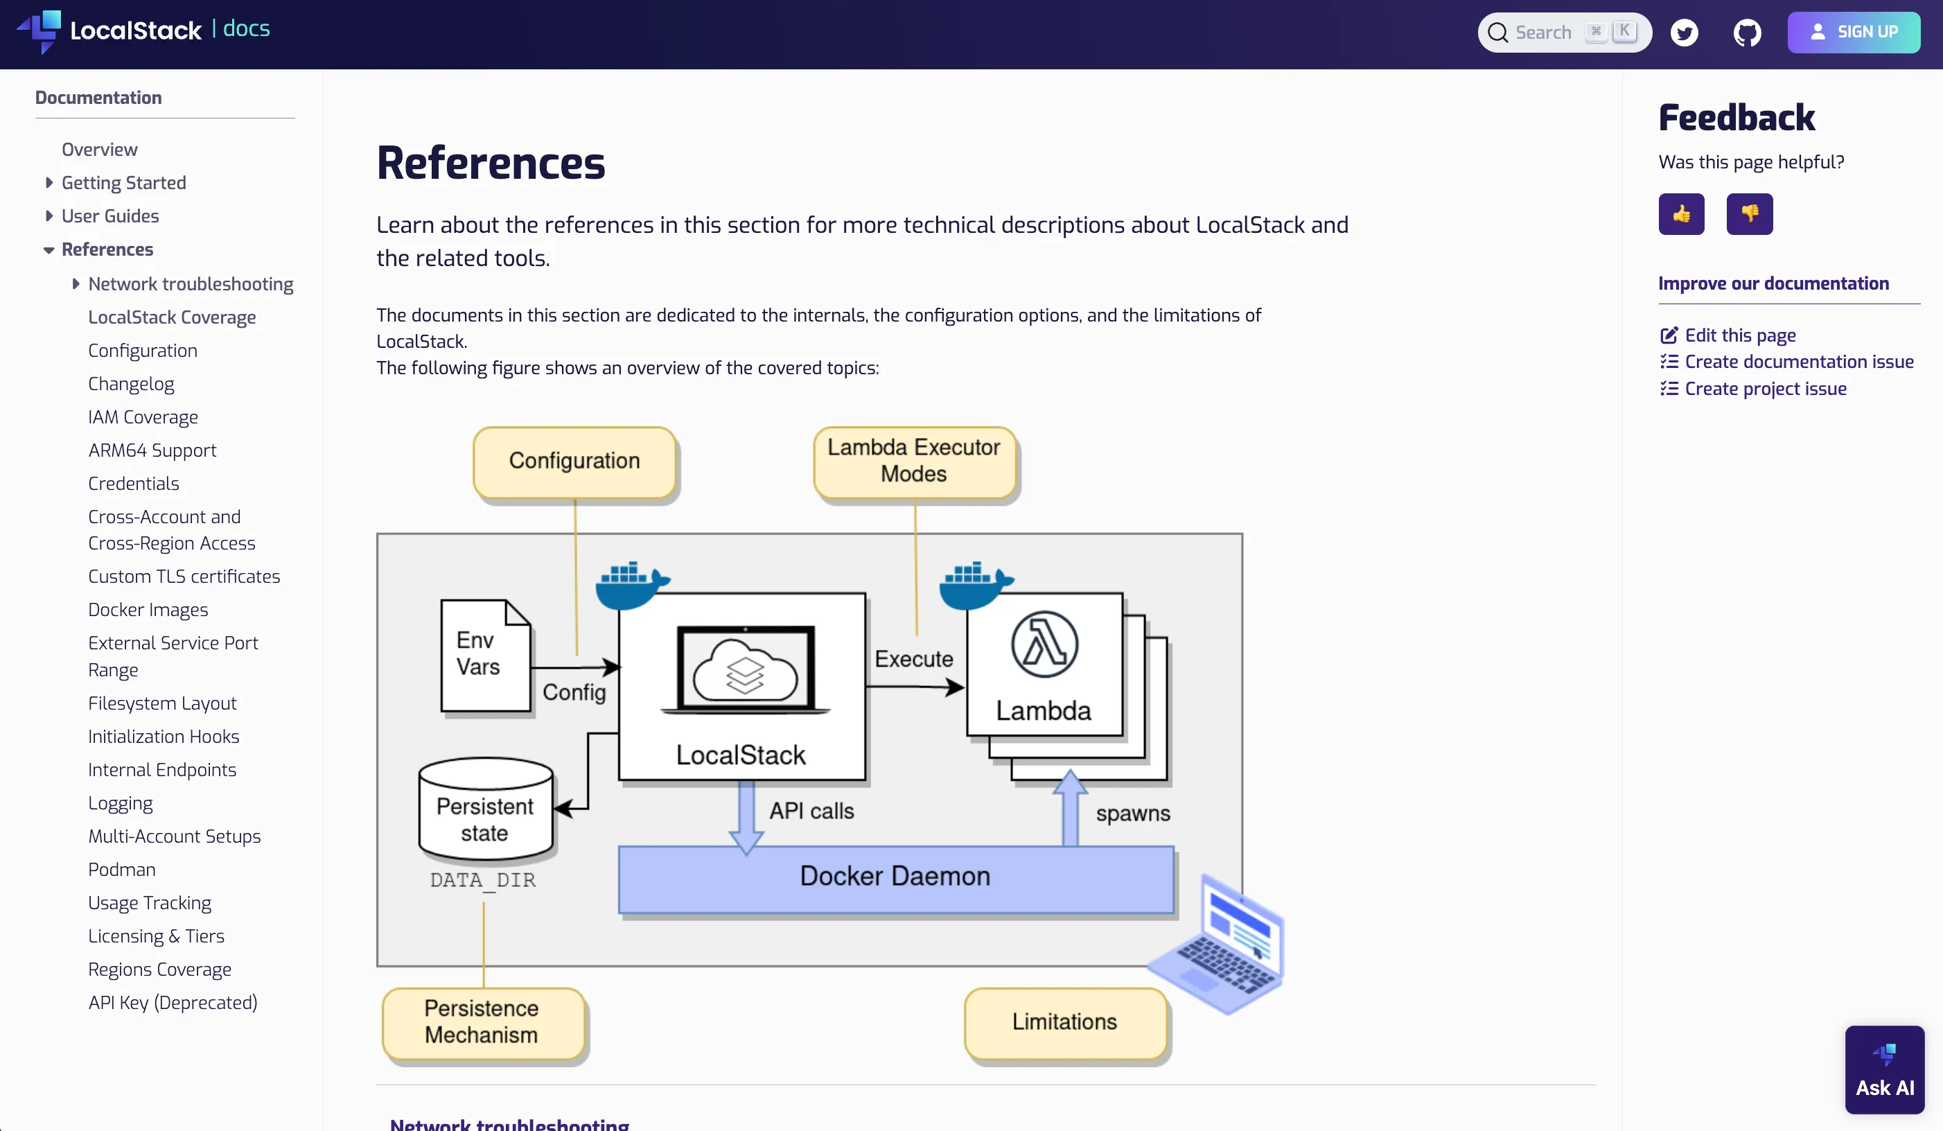Collapse the References section
Screen dimensions: 1943x1131
click(x=49, y=249)
